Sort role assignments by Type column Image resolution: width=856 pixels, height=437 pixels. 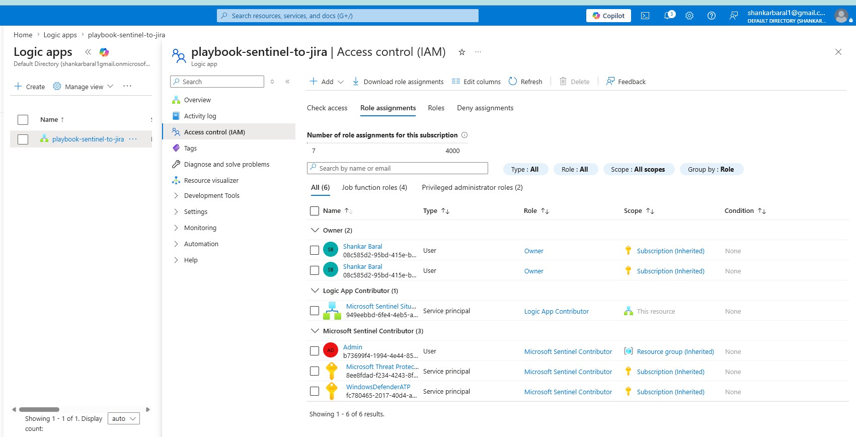436,210
